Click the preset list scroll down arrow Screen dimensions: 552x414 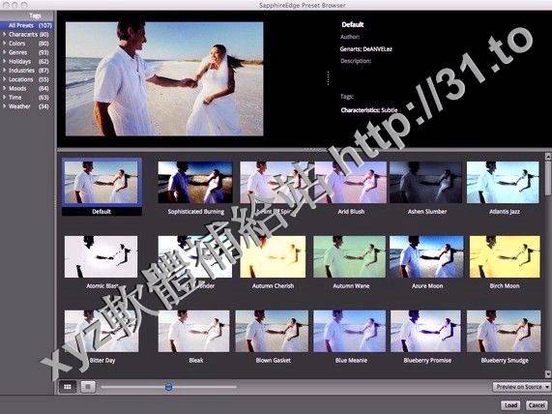548,373
